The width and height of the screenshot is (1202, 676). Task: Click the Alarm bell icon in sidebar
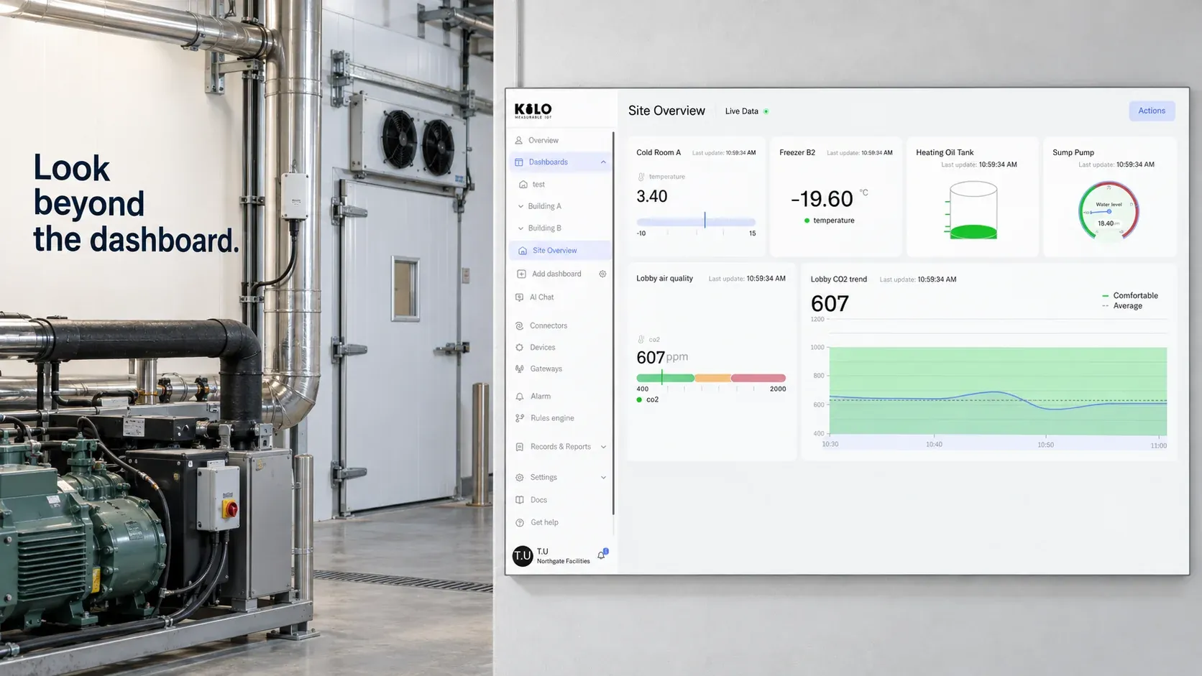(x=520, y=397)
